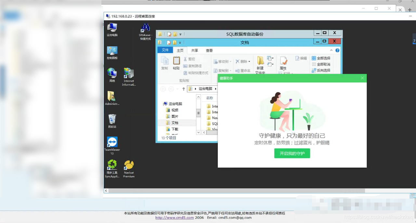Click properties icon in 文档 title bar
This screenshot has width=416, height=223.
169,43
